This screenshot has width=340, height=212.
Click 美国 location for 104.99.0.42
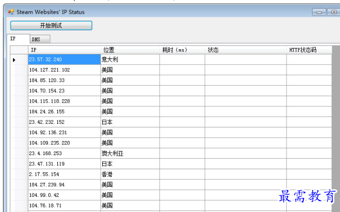tap(130, 195)
